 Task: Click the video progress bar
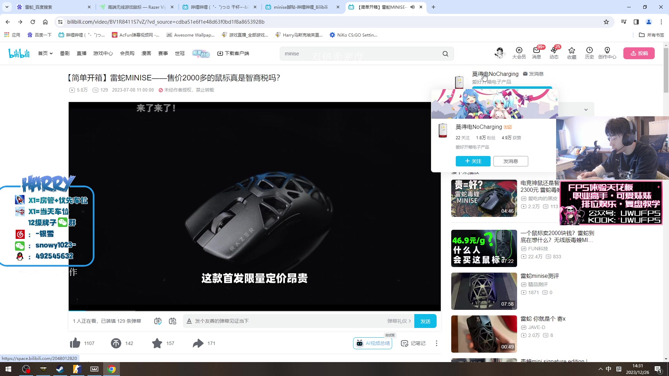pos(254,310)
